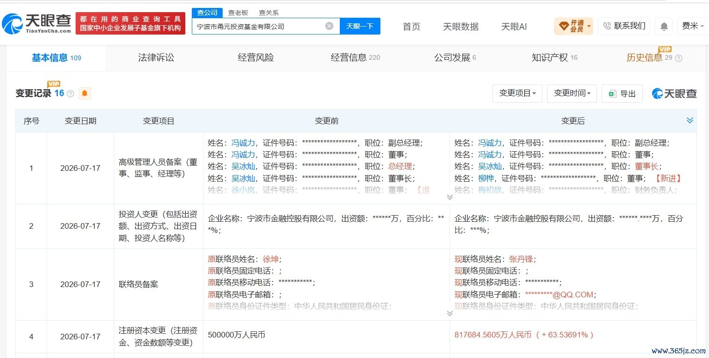Click the 【新进】 tag in row 1
709x358 pixels.
pyautogui.click(x=667, y=178)
